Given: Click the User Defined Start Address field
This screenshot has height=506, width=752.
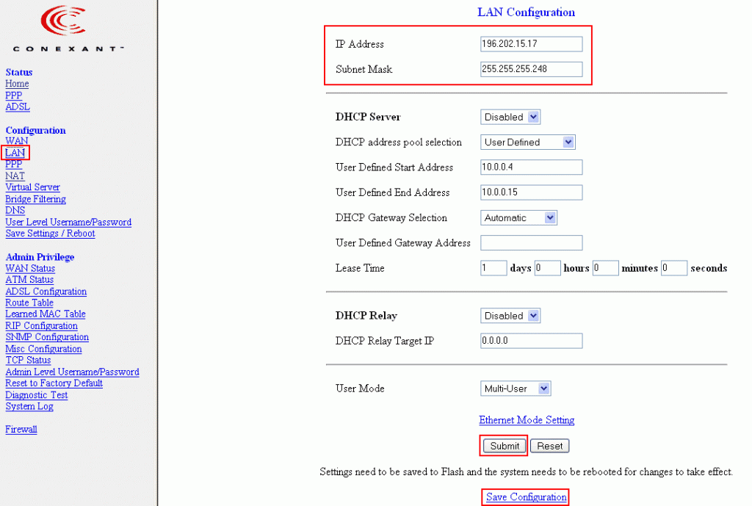Looking at the screenshot, I should pyautogui.click(x=530, y=167).
